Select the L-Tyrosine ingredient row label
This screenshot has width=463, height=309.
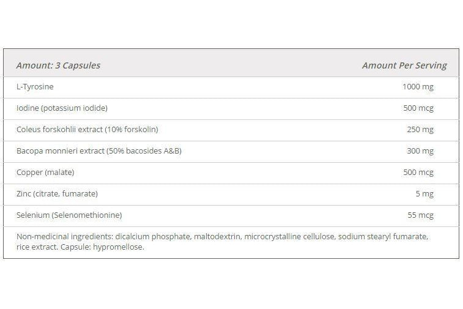coord(35,87)
